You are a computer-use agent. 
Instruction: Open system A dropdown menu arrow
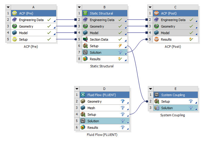(8, 7)
